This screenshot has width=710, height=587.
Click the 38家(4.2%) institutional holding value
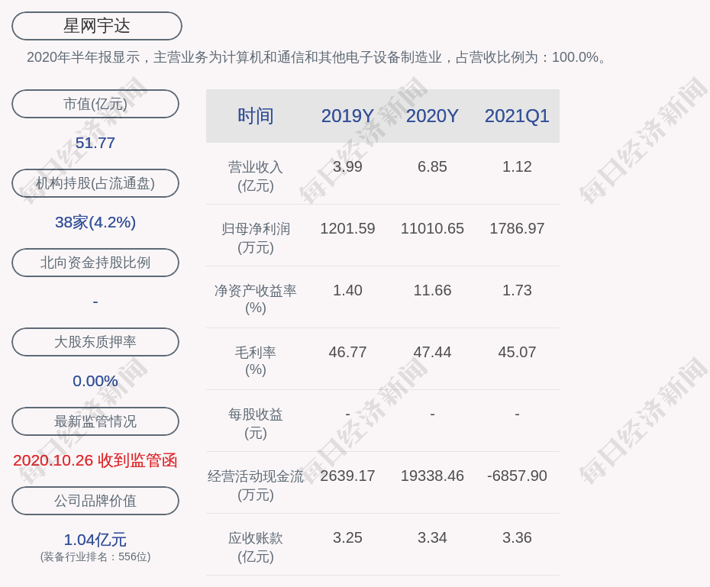point(95,222)
